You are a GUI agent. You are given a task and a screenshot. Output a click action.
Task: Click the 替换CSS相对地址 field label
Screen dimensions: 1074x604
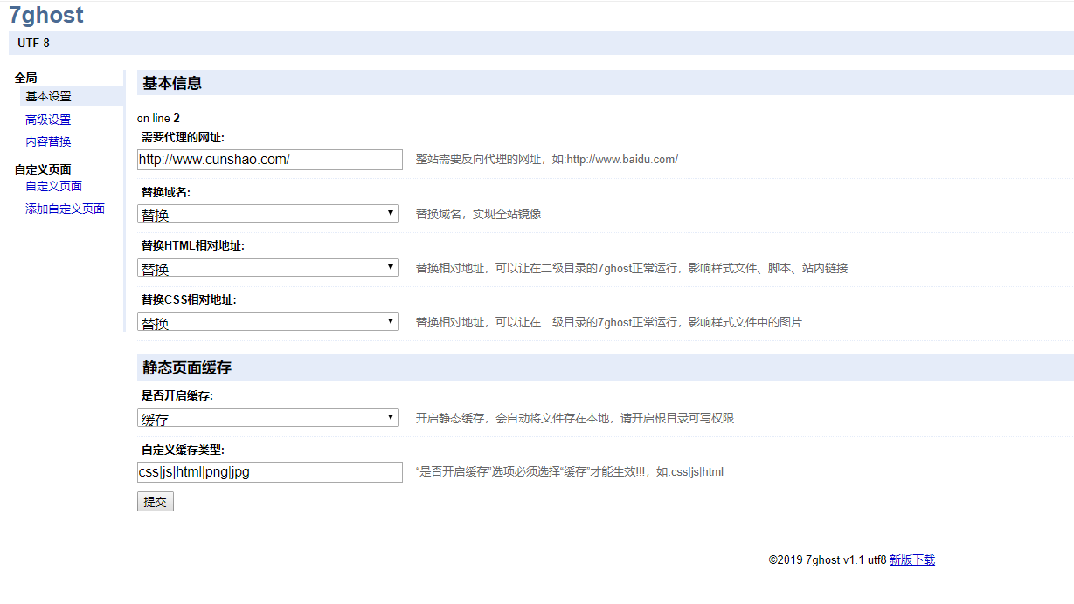coord(189,300)
